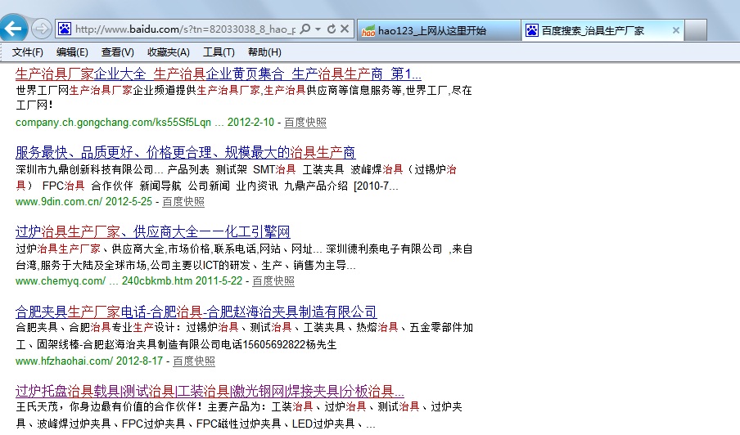The height and width of the screenshot is (435, 740).
Task: Open result 过炉治具生产厂家、供应商大全——化工引擎网
Action: tap(152, 232)
